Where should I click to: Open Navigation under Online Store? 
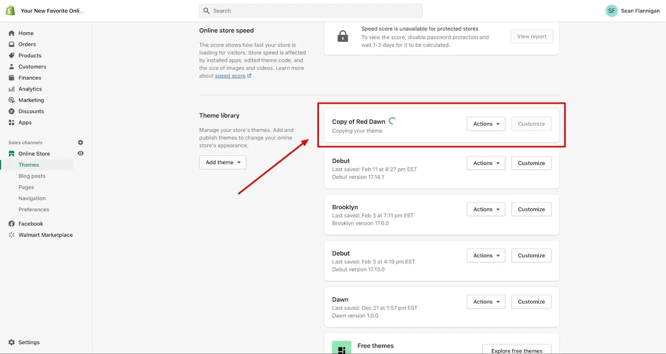click(32, 199)
